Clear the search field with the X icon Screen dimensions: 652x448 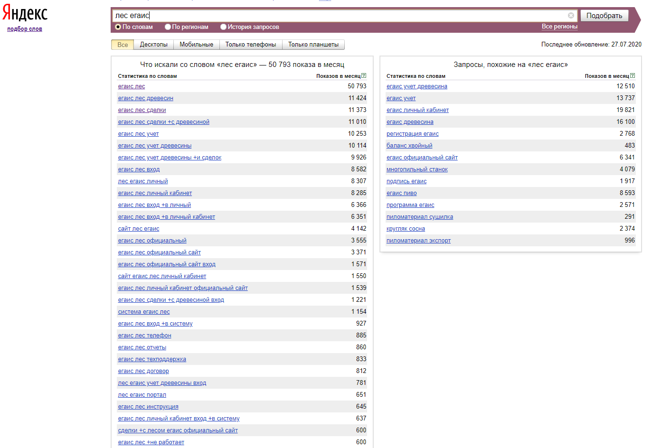(571, 16)
